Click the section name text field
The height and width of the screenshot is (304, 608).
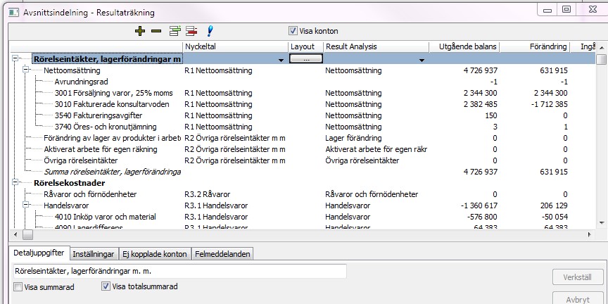179,272
